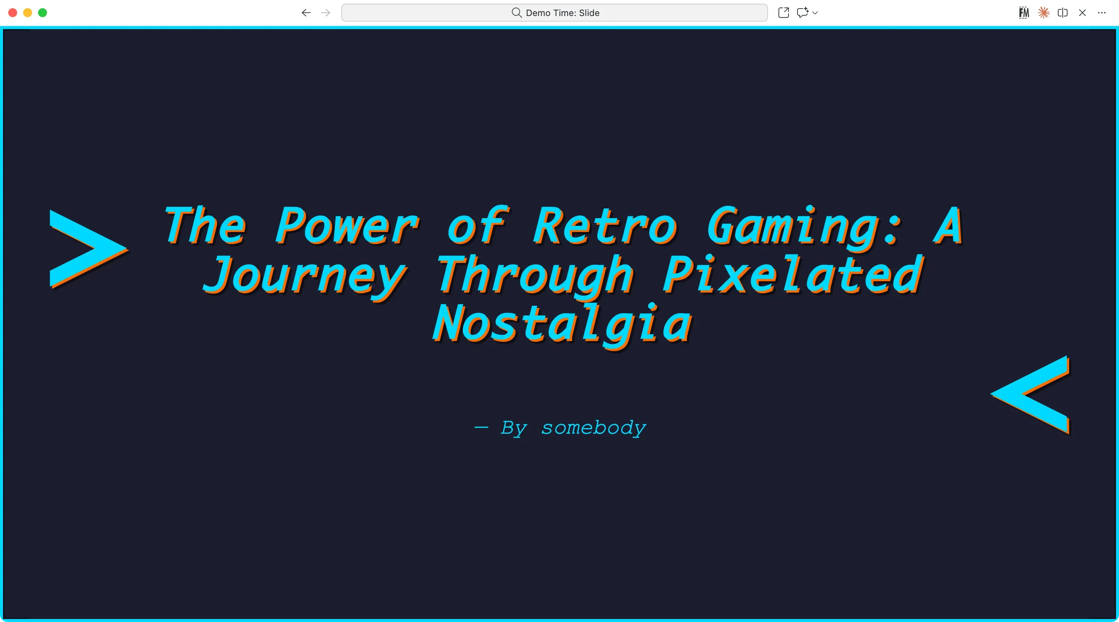
Task: Minimize the window with the yellow button
Action: pos(27,13)
